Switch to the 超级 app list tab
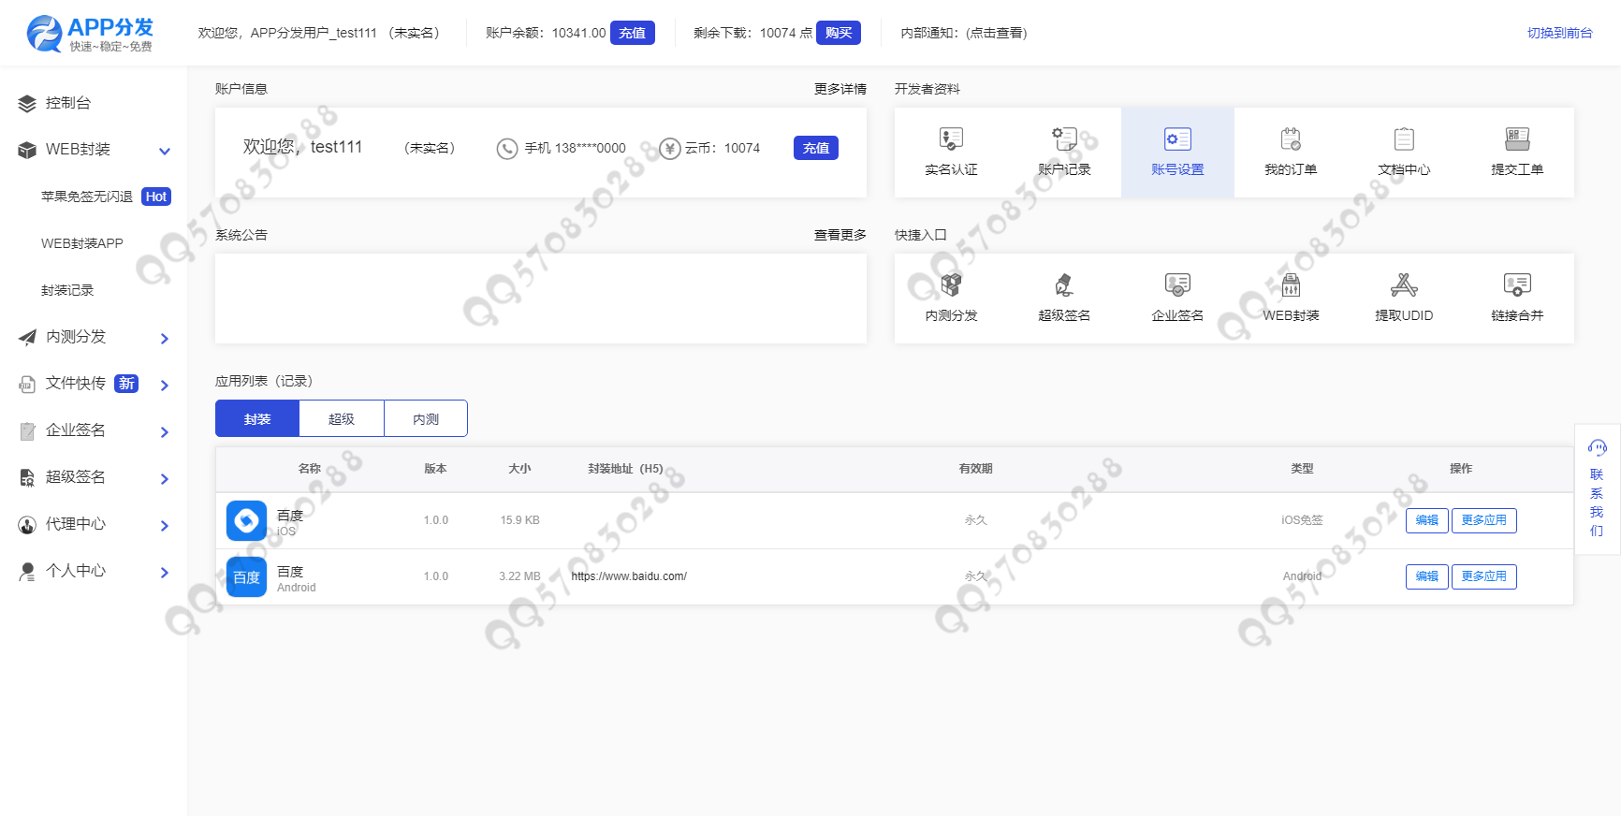 pos(342,419)
